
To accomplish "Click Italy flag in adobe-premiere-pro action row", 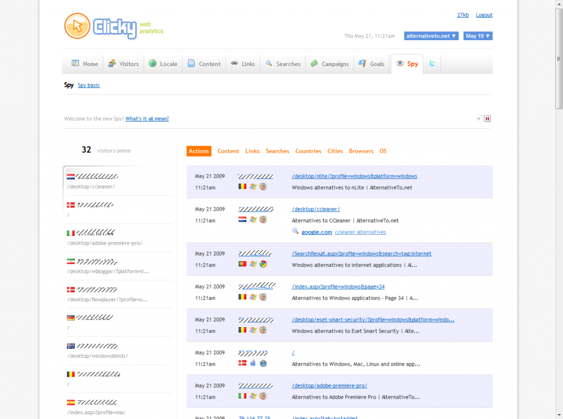I will pyautogui.click(x=242, y=396).
